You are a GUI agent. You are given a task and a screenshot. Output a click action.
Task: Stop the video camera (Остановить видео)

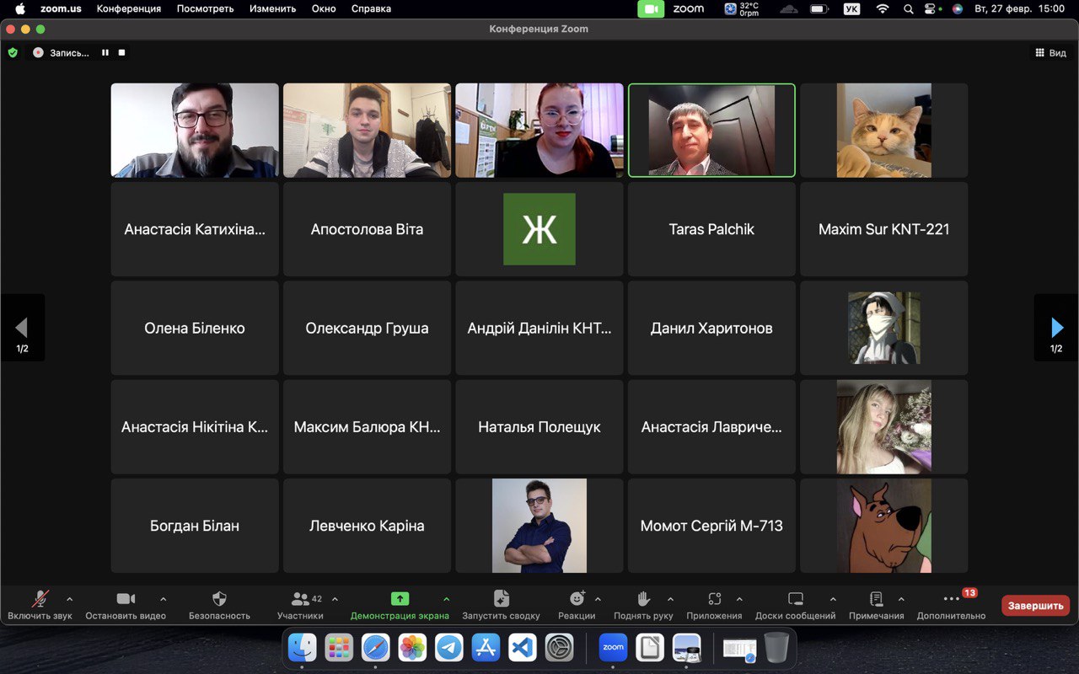(126, 599)
